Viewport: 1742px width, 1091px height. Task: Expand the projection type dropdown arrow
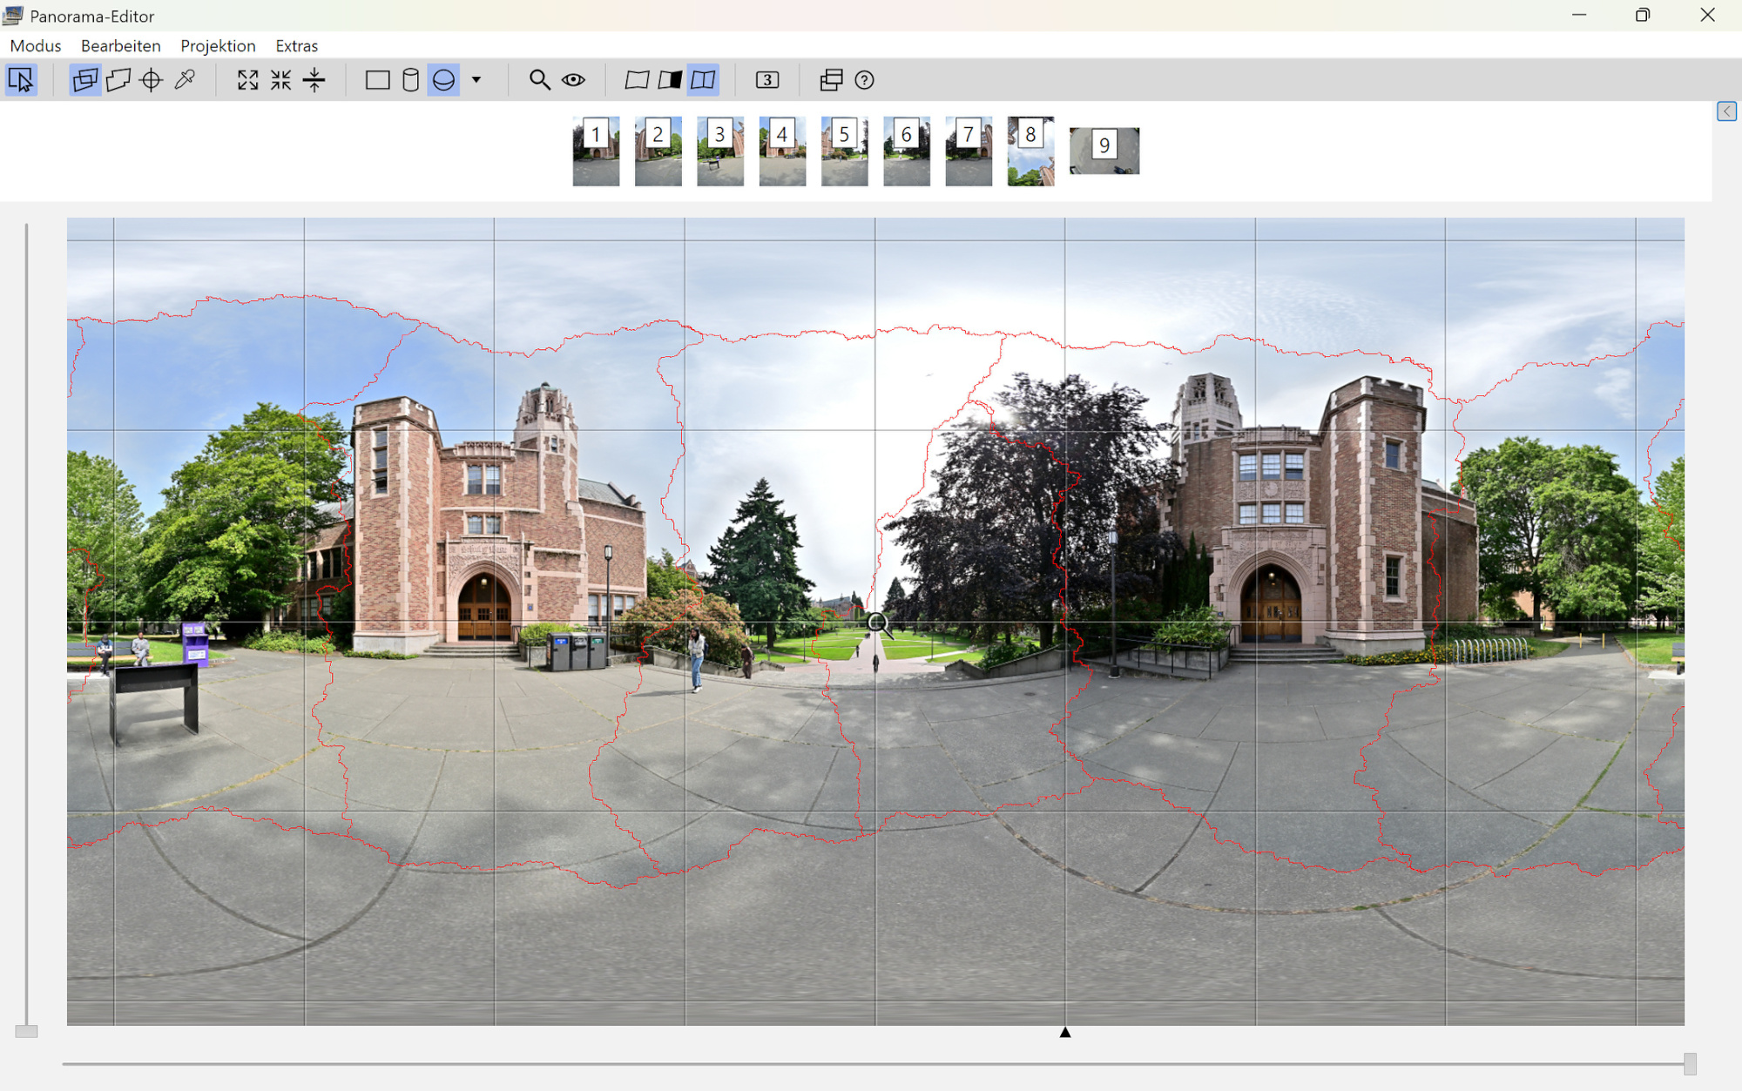pyautogui.click(x=476, y=80)
